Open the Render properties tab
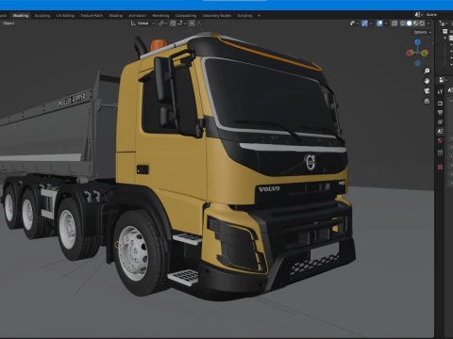This screenshot has width=453, height=339. click(440, 103)
